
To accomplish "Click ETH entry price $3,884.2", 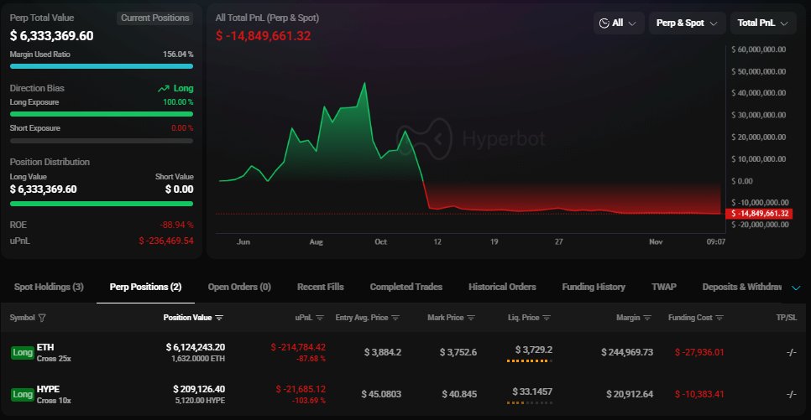I will (383, 352).
